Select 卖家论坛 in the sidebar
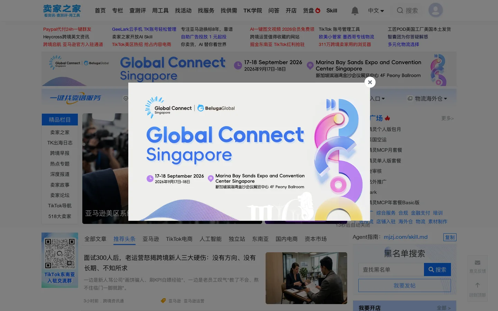 point(60,195)
